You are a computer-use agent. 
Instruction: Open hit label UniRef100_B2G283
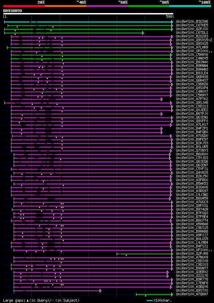tap(191, 36)
